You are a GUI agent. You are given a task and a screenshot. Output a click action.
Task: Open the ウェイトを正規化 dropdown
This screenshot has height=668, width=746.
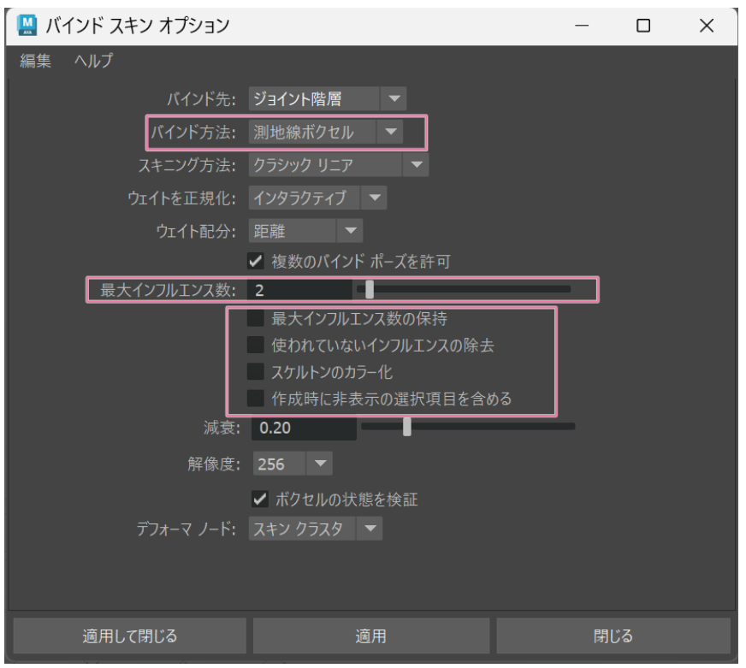coord(318,198)
